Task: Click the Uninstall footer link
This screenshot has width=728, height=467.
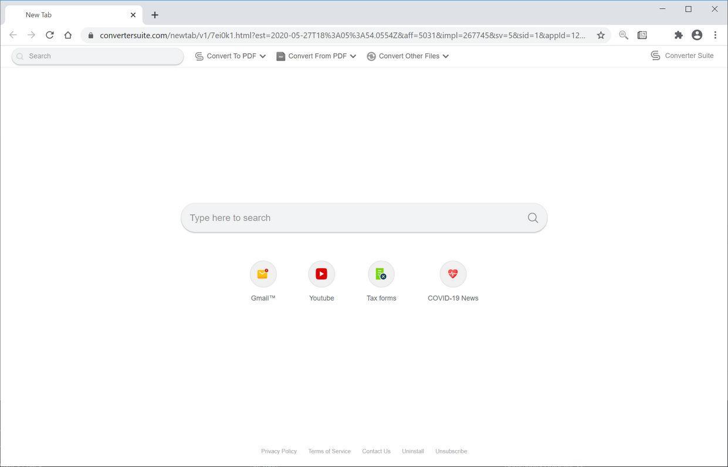Action: click(413, 451)
